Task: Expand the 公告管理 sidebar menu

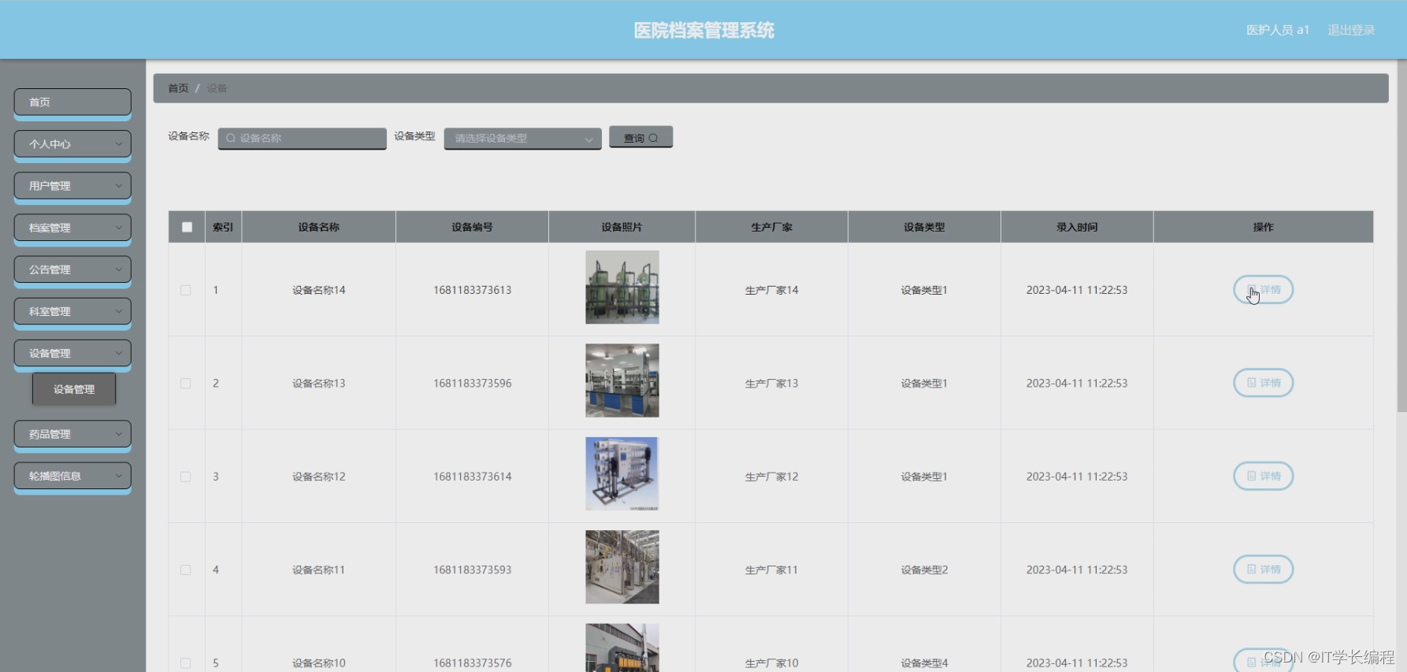Action: click(72, 269)
